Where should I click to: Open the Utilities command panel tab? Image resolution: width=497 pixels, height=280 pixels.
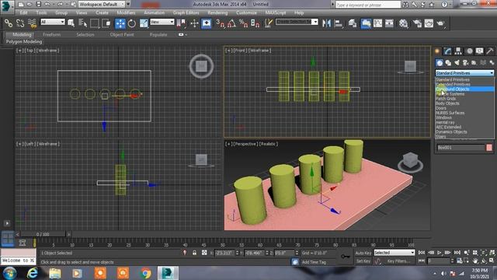pyautogui.click(x=490, y=51)
